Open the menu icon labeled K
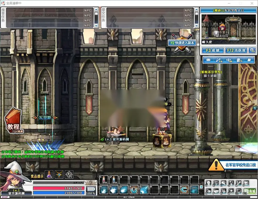Viewport: 258px width, 199px height. (x=216, y=183)
